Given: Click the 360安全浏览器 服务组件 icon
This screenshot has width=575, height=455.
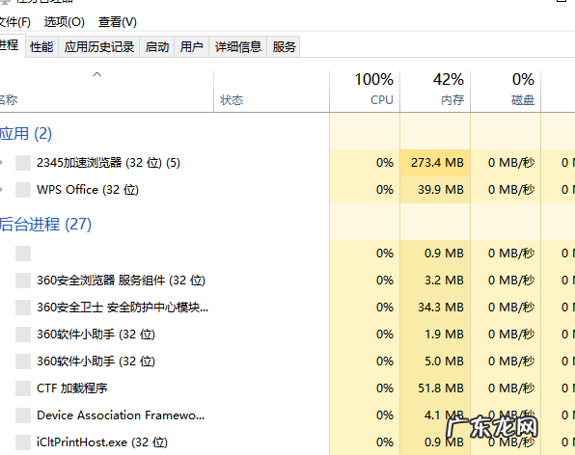Looking at the screenshot, I should click(x=23, y=281).
